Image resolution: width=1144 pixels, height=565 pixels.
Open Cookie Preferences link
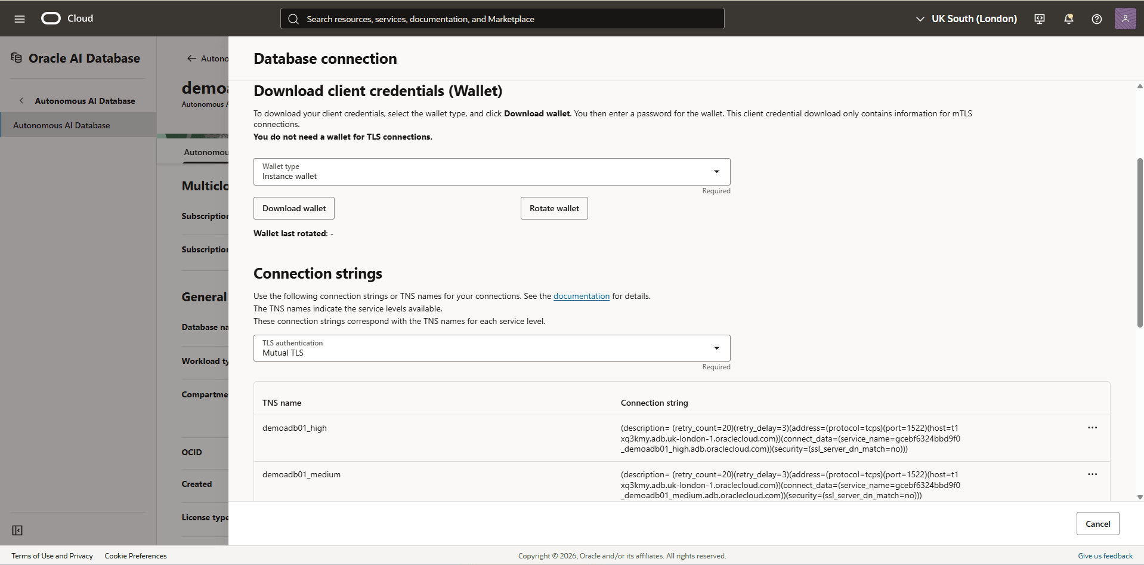(x=135, y=556)
